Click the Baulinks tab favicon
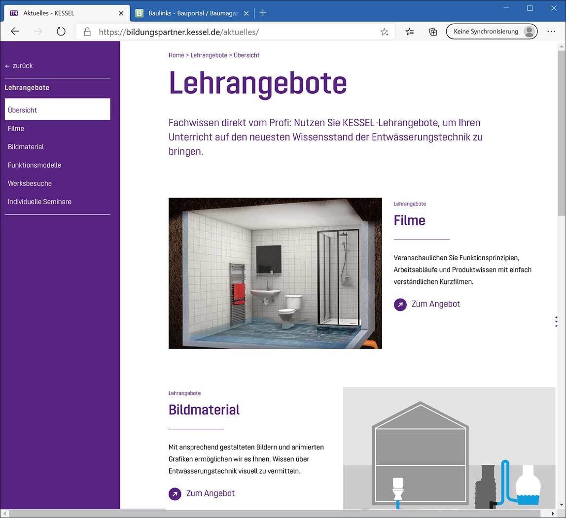The height and width of the screenshot is (518, 566). 139,13
